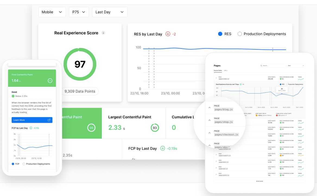
Task: Click the large green 97 score gauge
Action: 80,64
